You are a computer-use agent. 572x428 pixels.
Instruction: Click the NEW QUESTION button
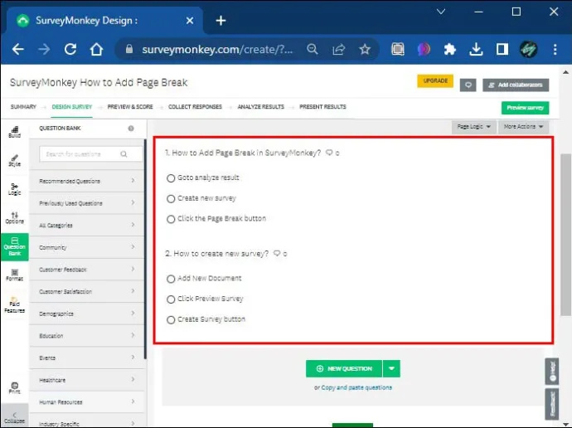(344, 368)
